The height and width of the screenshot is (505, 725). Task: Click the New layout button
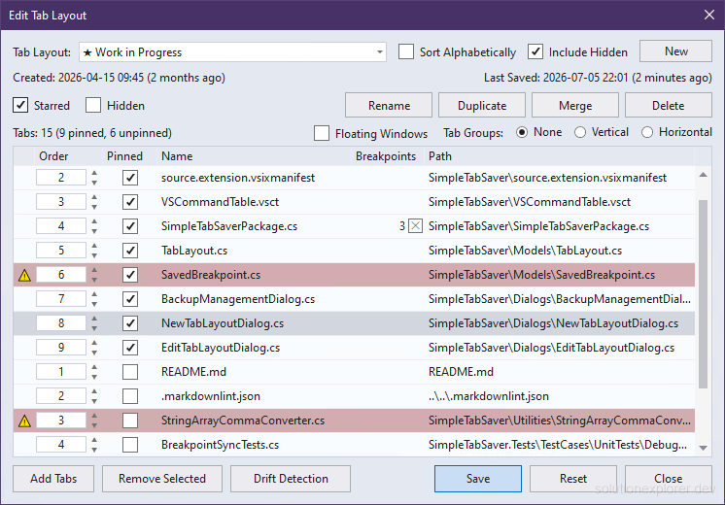(675, 51)
